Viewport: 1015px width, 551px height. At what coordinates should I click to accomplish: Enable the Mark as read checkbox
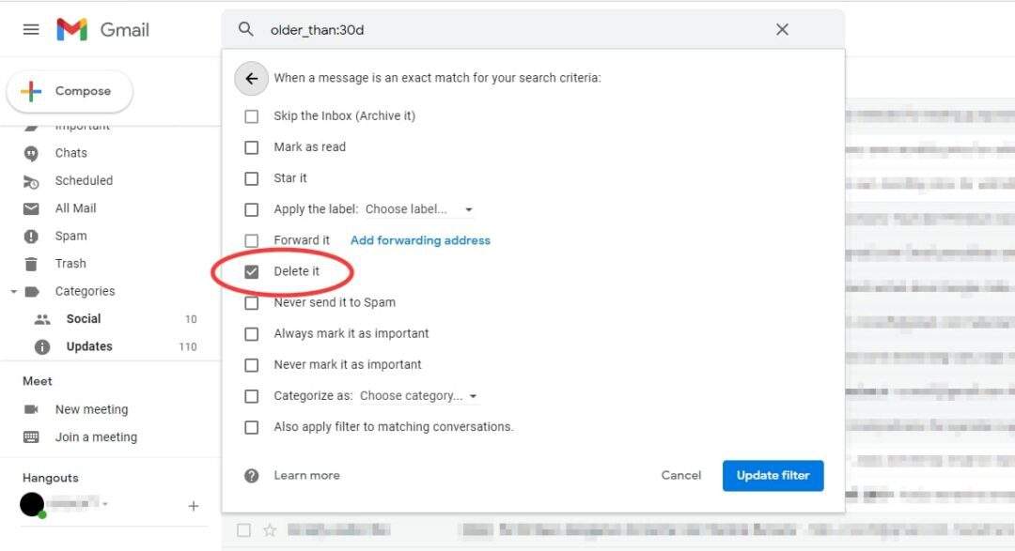pyautogui.click(x=251, y=146)
